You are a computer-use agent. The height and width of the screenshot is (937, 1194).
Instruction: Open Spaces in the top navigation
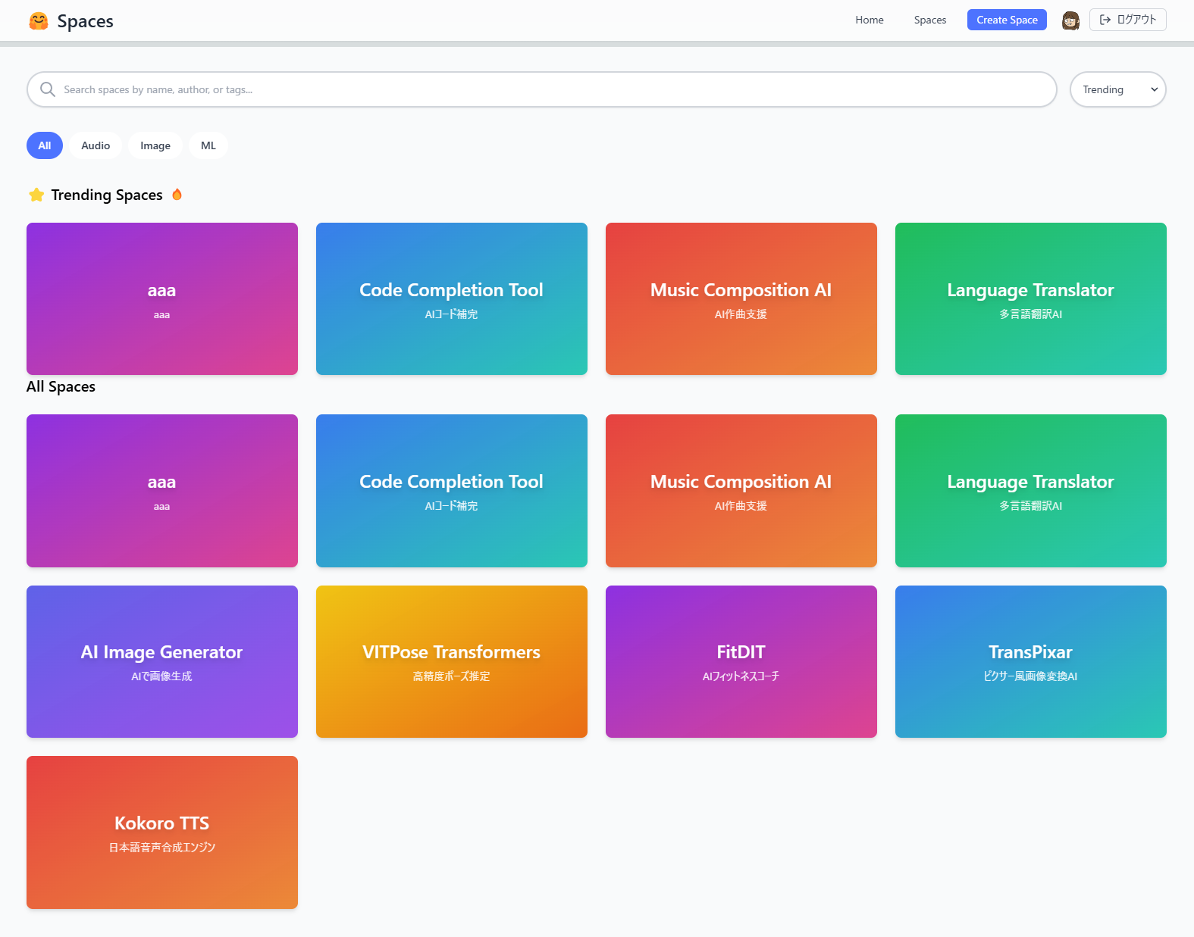click(930, 20)
